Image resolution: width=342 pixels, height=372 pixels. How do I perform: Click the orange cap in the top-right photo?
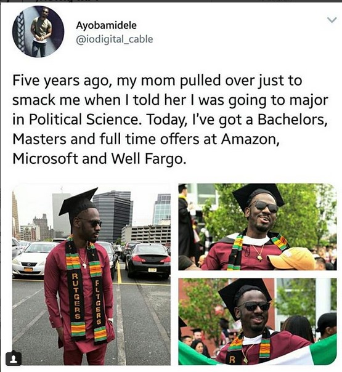tap(291, 258)
